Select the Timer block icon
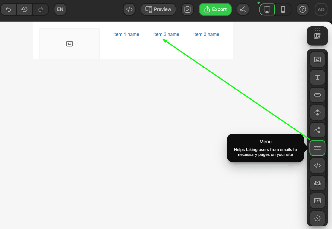Image resolution: width=332 pixels, height=229 pixels. (x=317, y=218)
